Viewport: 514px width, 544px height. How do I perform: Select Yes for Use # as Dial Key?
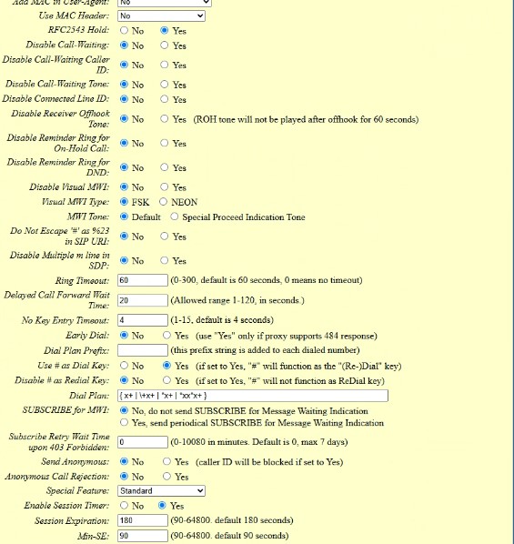[167, 366]
